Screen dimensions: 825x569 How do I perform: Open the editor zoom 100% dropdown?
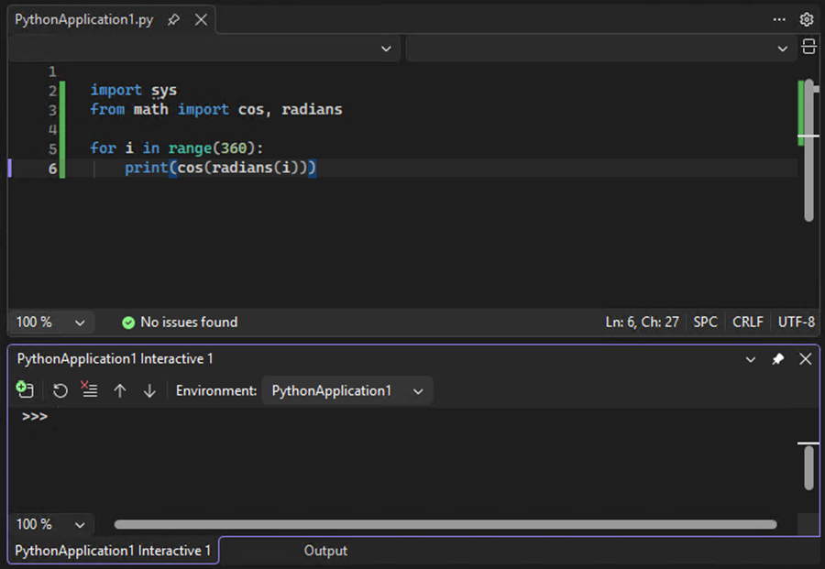click(50, 322)
